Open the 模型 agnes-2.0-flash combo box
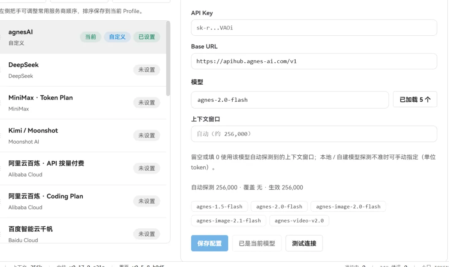Screen dimensions: 449x267 tap(290, 100)
